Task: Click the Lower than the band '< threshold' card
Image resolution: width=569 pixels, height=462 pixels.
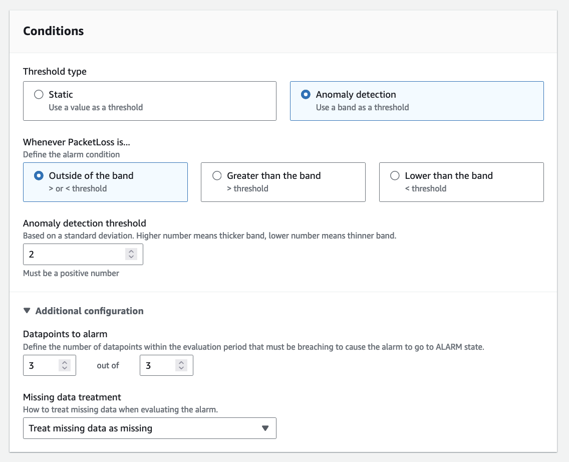Action: (x=461, y=188)
